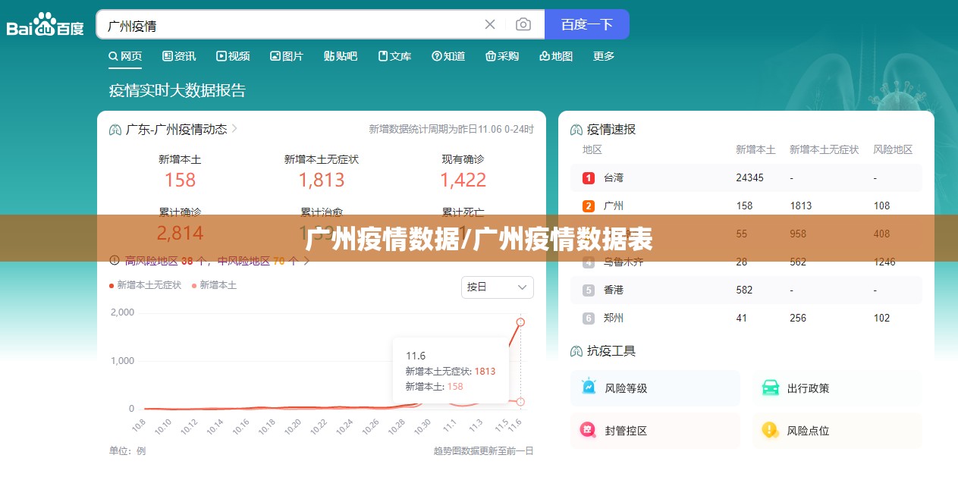Click the pink 控 icon for 封管控区
This screenshot has height=477, width=958.
click(x=588, y=430)
